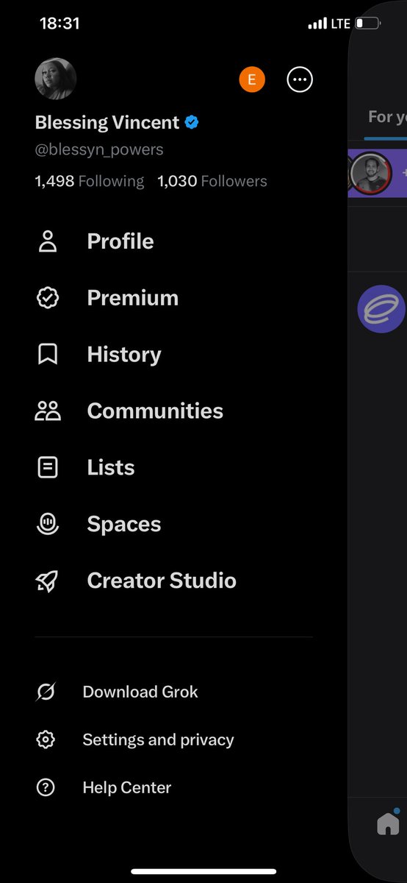Tap the Grok slashed-circle icon
The image size is (407, 883).
46,692
